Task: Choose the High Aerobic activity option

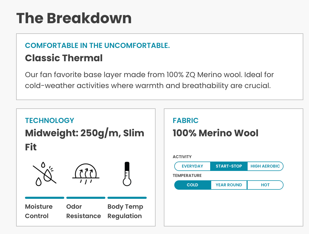Action: [x=265, y=166]
